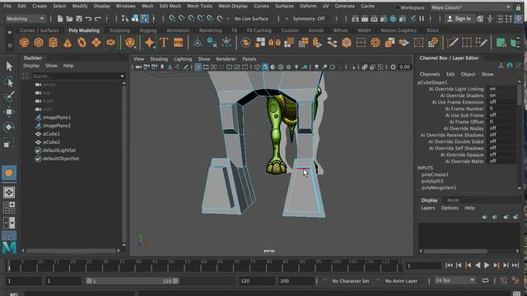Activate the Scale tool

coord(9,142)
